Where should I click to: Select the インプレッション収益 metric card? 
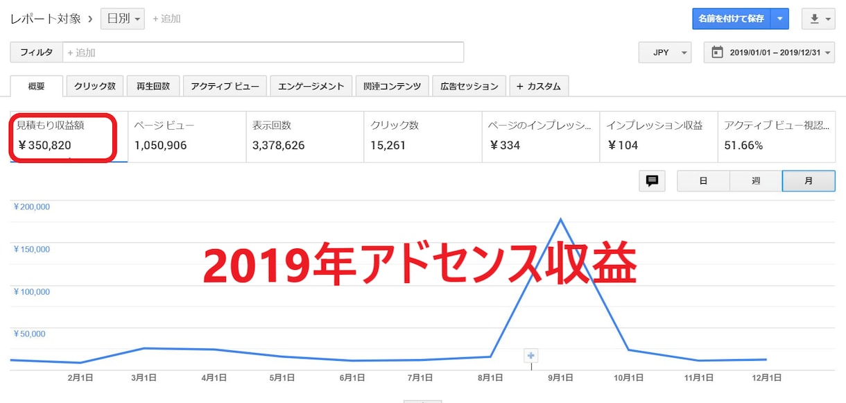click(658, 137)
